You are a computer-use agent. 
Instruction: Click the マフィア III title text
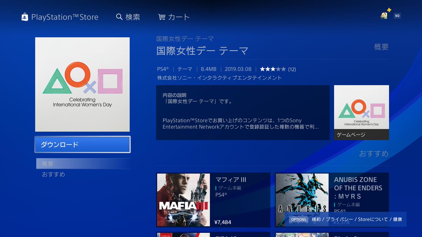tap(231, 180)
